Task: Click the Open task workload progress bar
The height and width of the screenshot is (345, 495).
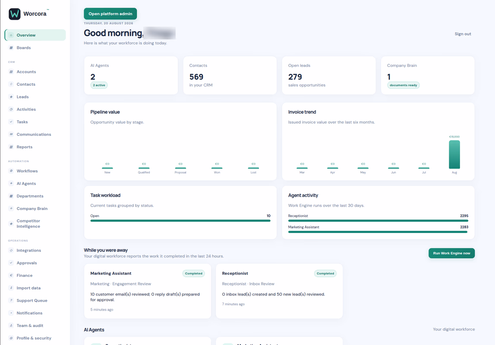Action: tap(180, 221)
